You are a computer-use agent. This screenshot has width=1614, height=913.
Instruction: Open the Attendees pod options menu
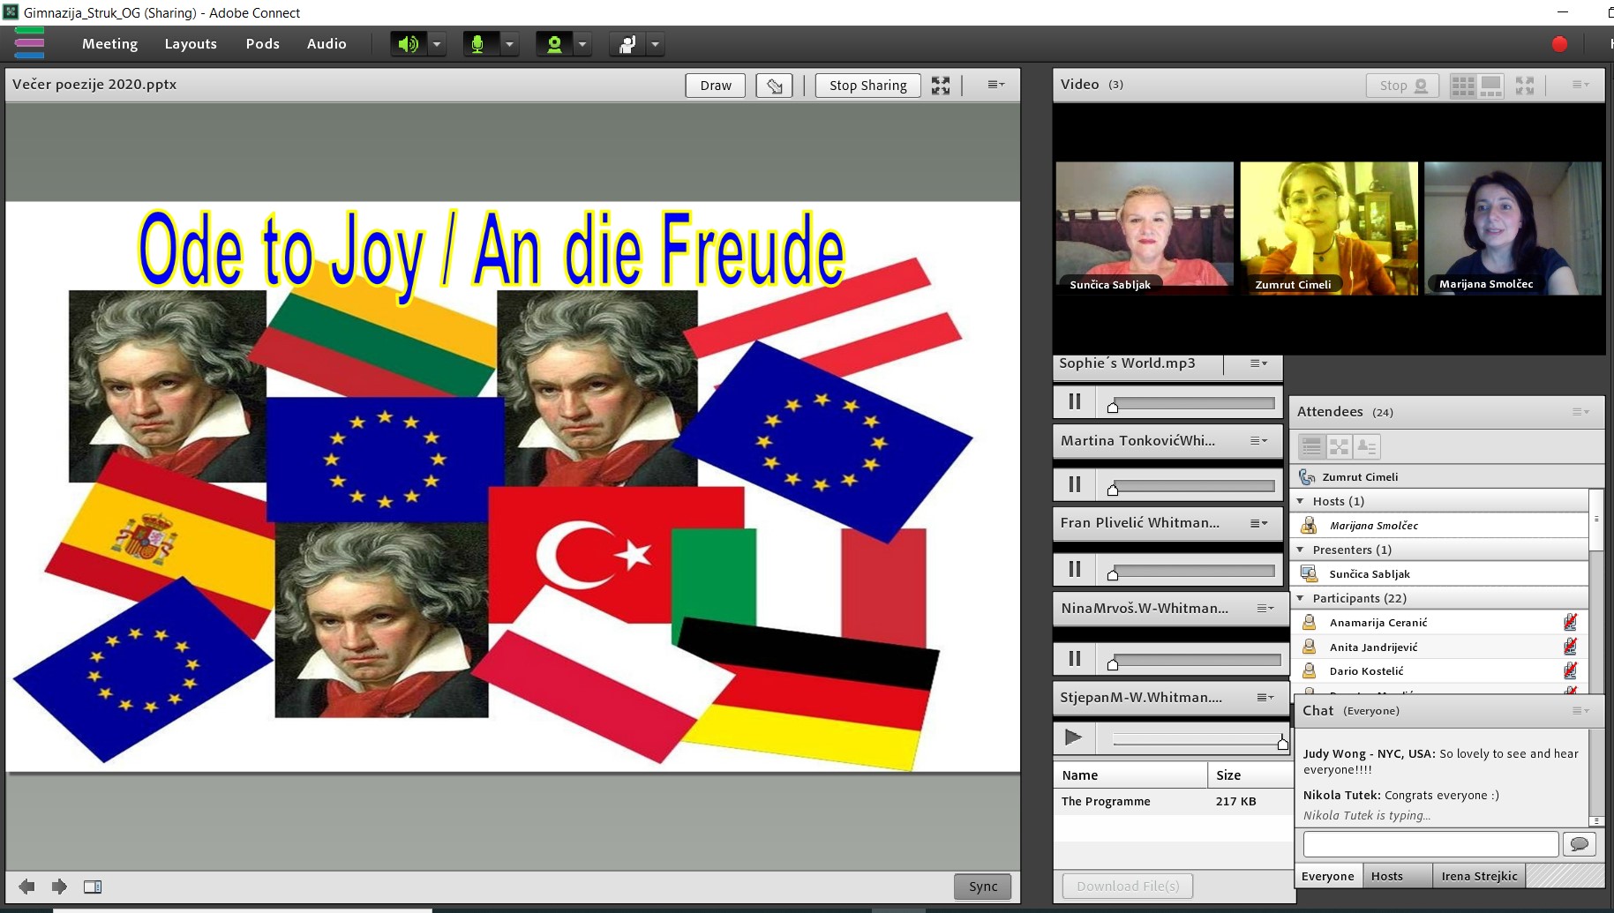tap(1580, 412)
